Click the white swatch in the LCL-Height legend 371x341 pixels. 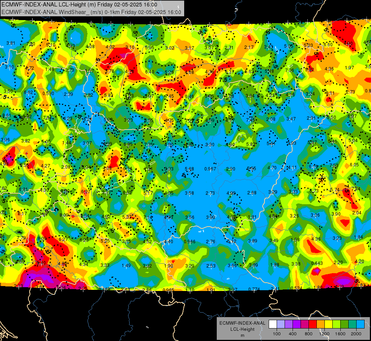point(273,324)
